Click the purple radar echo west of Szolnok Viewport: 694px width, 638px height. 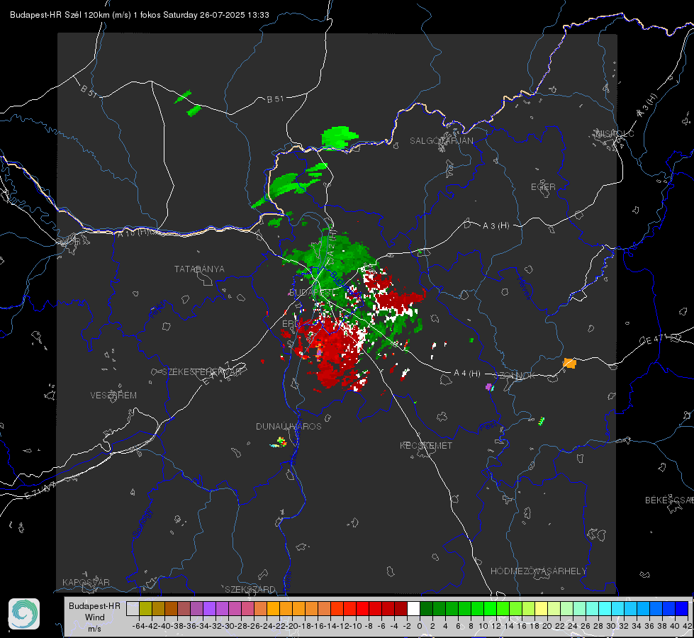[x=489, y=387]
